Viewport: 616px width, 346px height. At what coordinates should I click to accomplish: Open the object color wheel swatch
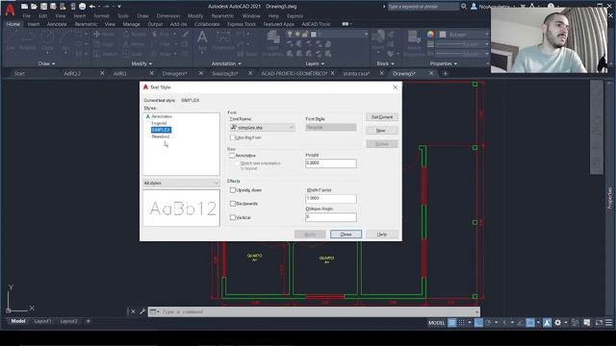pyautogui.click(x=431, y=35)
